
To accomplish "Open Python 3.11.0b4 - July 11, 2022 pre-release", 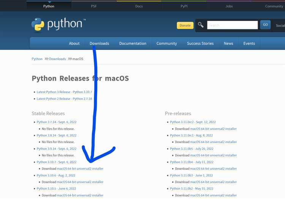I will coord(192,162).
